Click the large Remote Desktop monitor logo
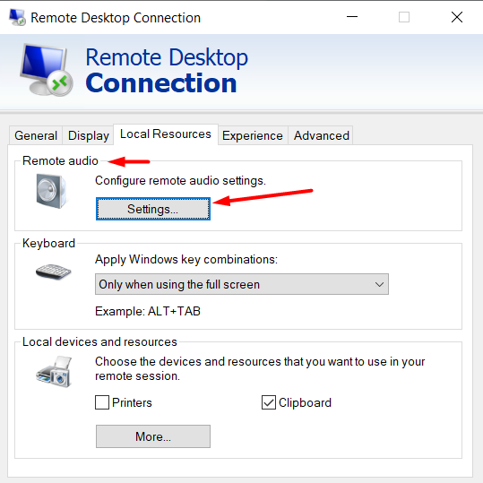This screenshot has width=483, height=483. pyautogui.click(x=47, y=70)
